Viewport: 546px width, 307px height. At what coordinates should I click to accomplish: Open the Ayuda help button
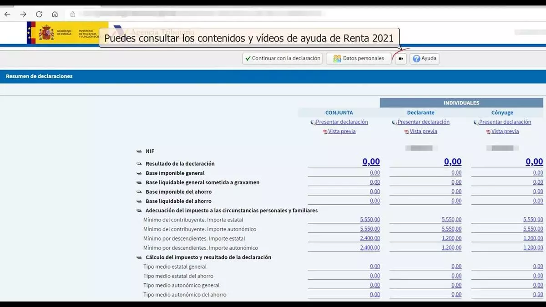tap(425, 59)
